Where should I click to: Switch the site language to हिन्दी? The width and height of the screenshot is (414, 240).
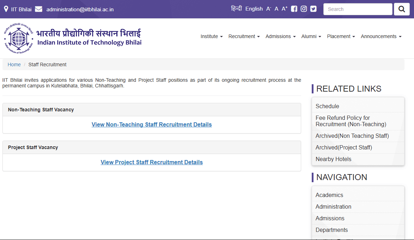point(236,8)
